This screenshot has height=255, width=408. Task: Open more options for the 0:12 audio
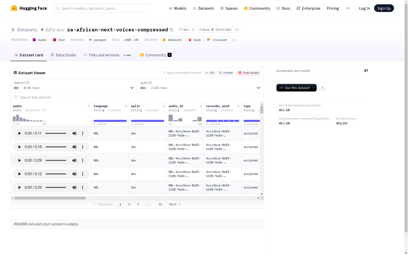click(83, 174)
